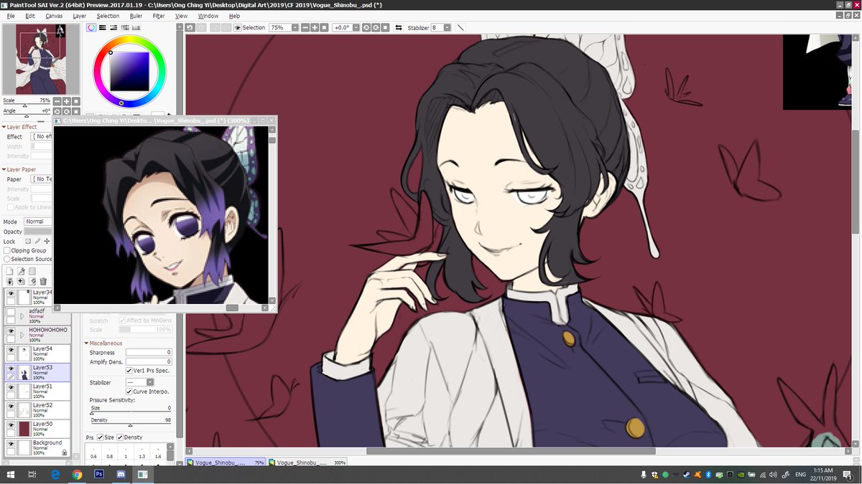The width and height of the screenshot is (862, 484).
Task: Collapse the Layer Paper section
Action: (x=4, y=170)
